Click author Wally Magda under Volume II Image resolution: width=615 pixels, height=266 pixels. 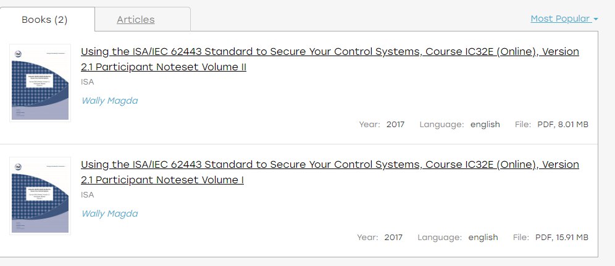pyautogui.click(x=109, y=101)
